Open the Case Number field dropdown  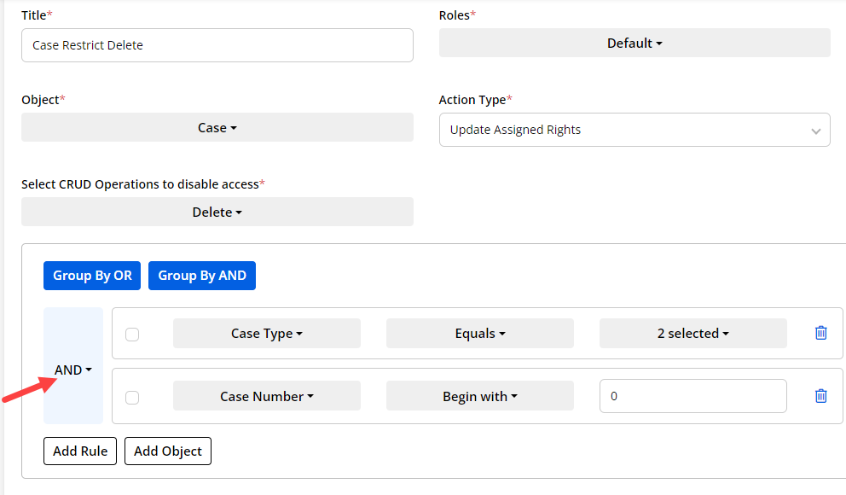(x=266, y=396)
